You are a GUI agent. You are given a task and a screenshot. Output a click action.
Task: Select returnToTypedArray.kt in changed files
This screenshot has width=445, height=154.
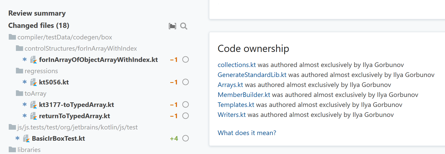[74, 116]
